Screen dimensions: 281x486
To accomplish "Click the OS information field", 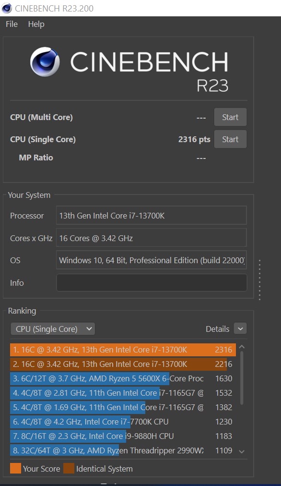I will pyautogui.click(x=152, y=260).
